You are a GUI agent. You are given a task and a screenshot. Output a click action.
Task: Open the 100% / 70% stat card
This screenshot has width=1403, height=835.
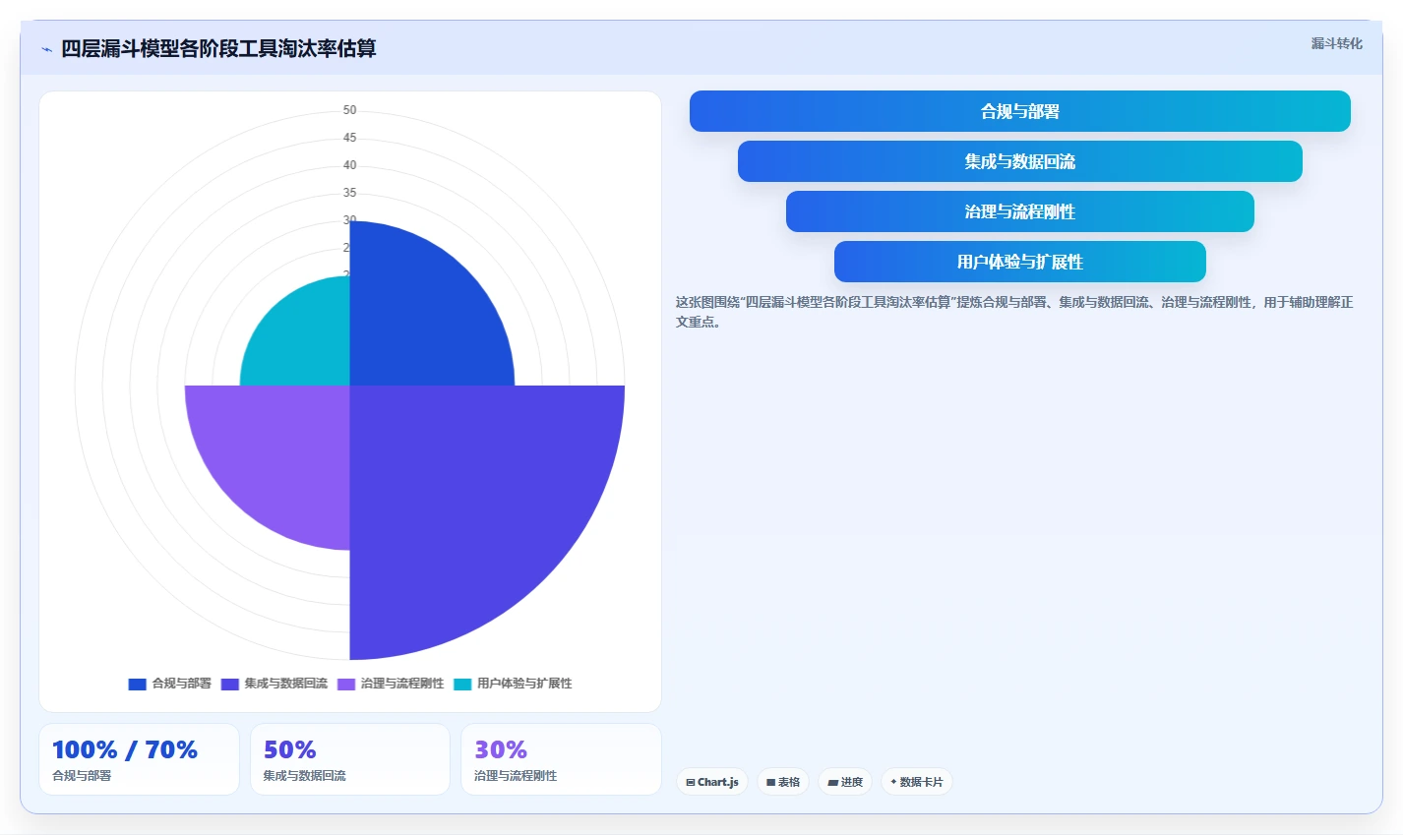[x=139, y=759]
